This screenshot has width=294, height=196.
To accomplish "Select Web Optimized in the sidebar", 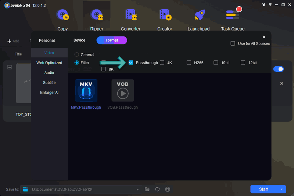I will tap(49, 63).
